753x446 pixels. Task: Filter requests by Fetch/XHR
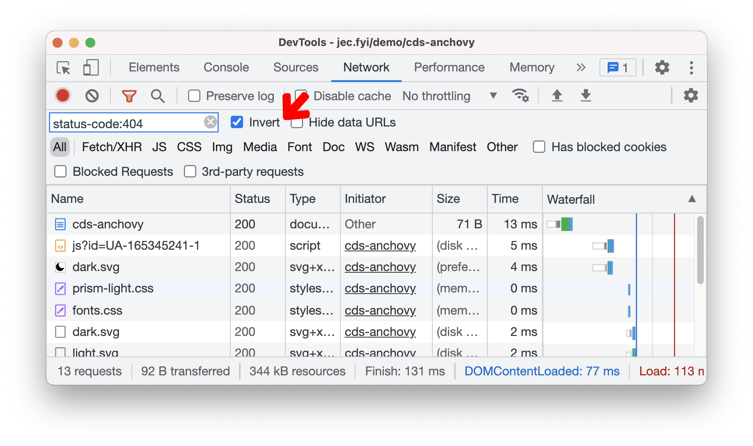[x=111, y=147]
